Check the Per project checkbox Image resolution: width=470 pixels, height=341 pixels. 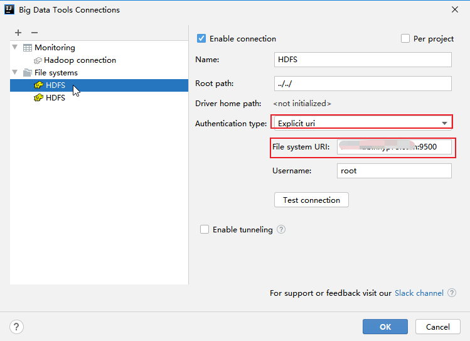(405, 39)
